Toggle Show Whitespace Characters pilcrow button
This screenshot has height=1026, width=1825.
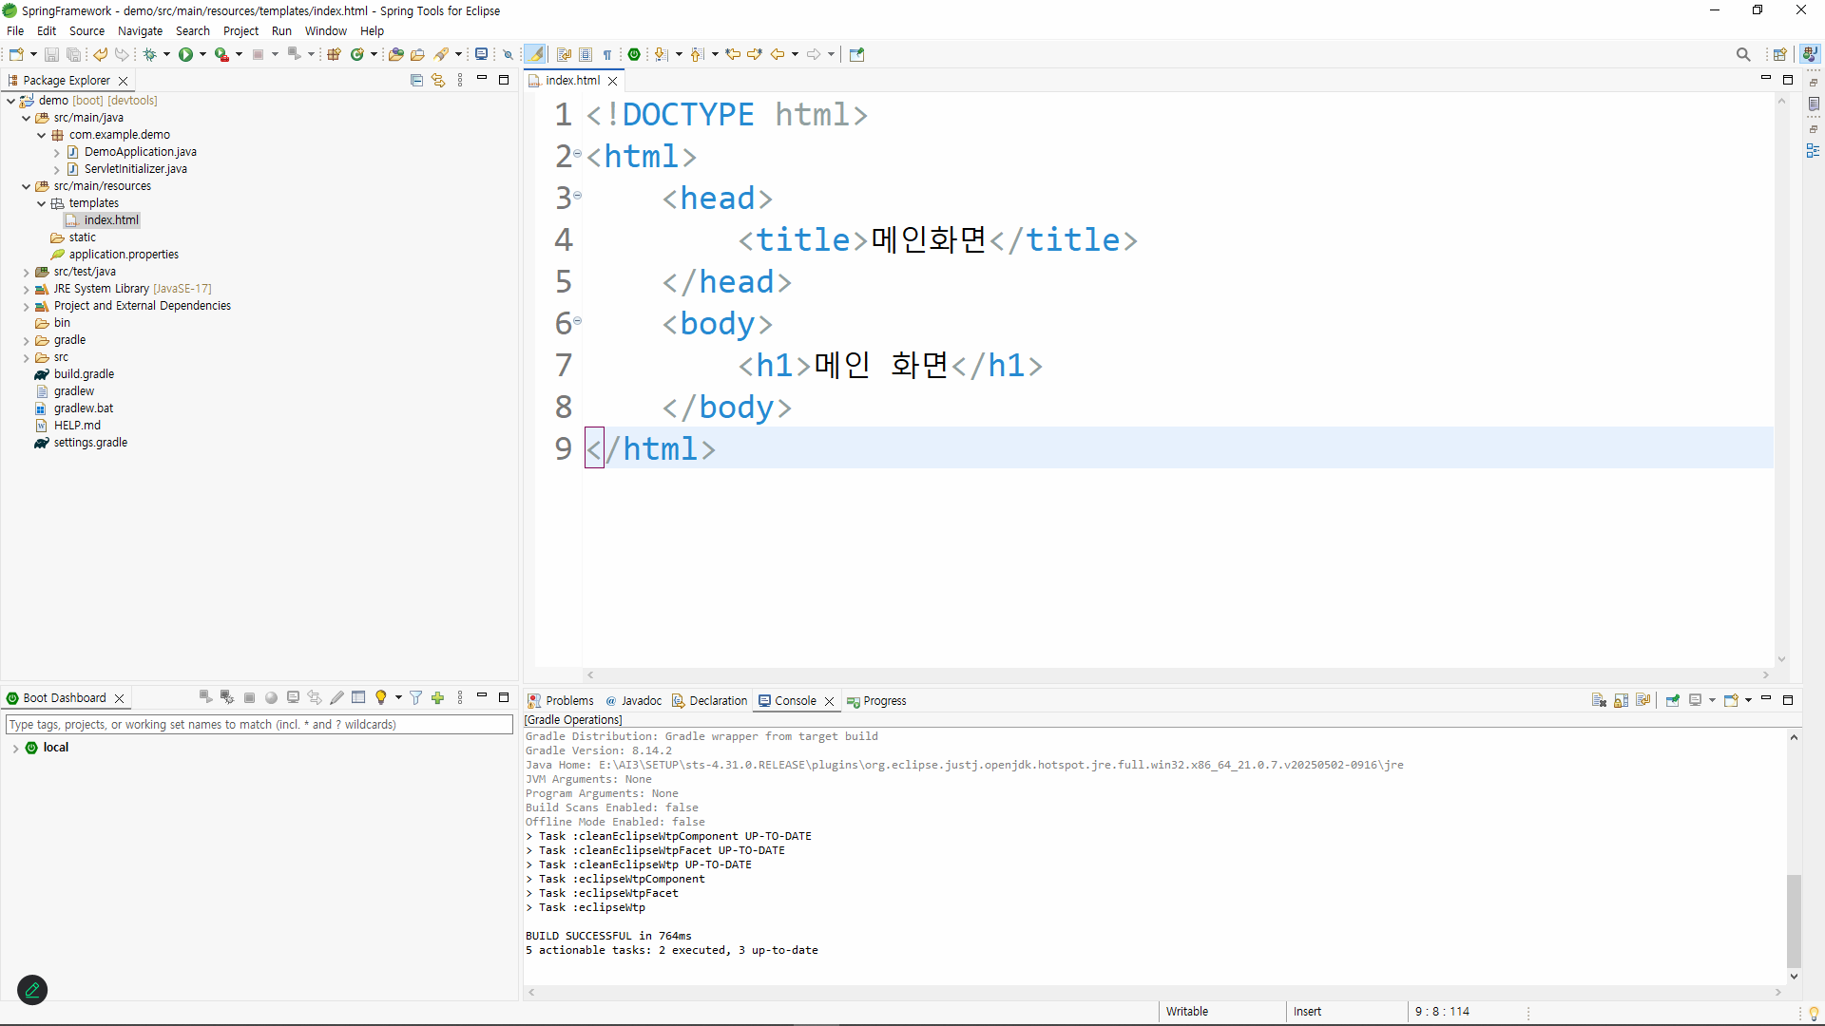point(607,54)
